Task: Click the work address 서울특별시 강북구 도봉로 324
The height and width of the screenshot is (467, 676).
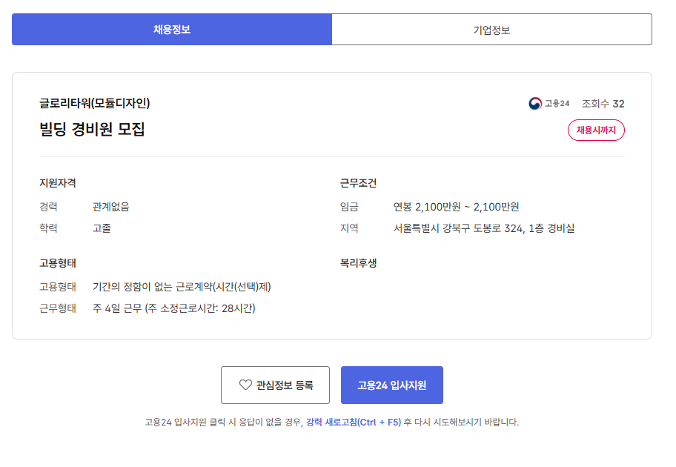Action: click(458, 228)
